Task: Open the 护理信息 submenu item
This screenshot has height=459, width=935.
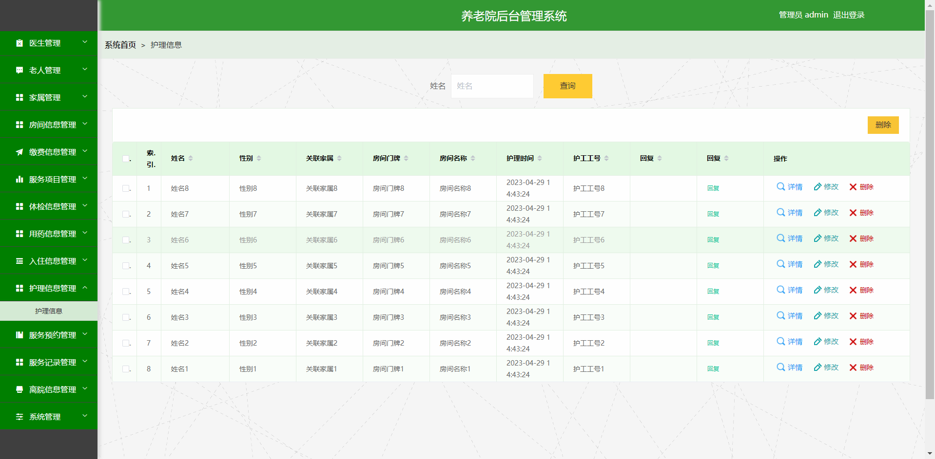Action: coord(49,311)
